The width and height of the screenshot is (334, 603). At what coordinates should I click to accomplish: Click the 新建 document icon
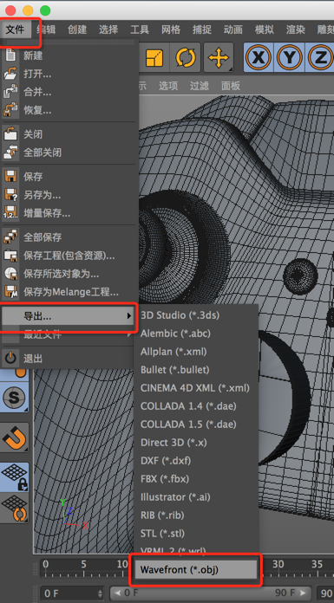[10, 55]
